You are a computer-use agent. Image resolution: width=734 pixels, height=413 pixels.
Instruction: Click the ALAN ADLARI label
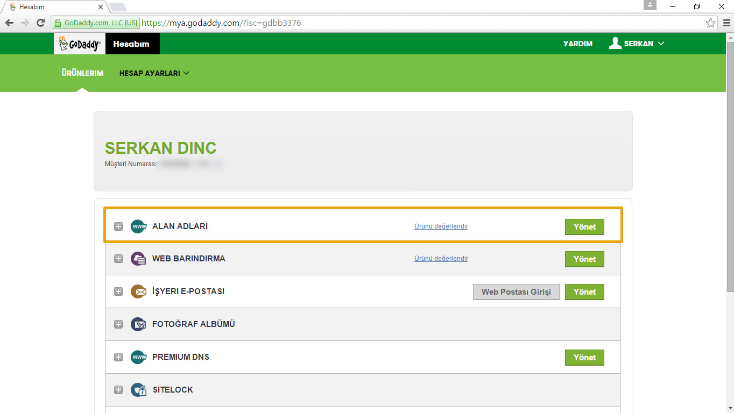180,226
